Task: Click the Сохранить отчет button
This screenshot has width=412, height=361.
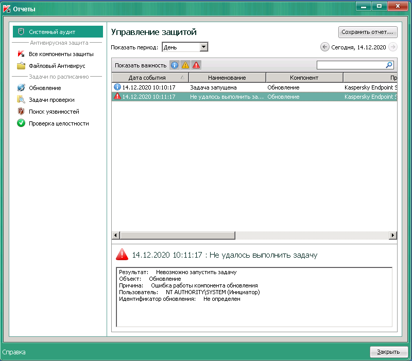Action: 368,32
